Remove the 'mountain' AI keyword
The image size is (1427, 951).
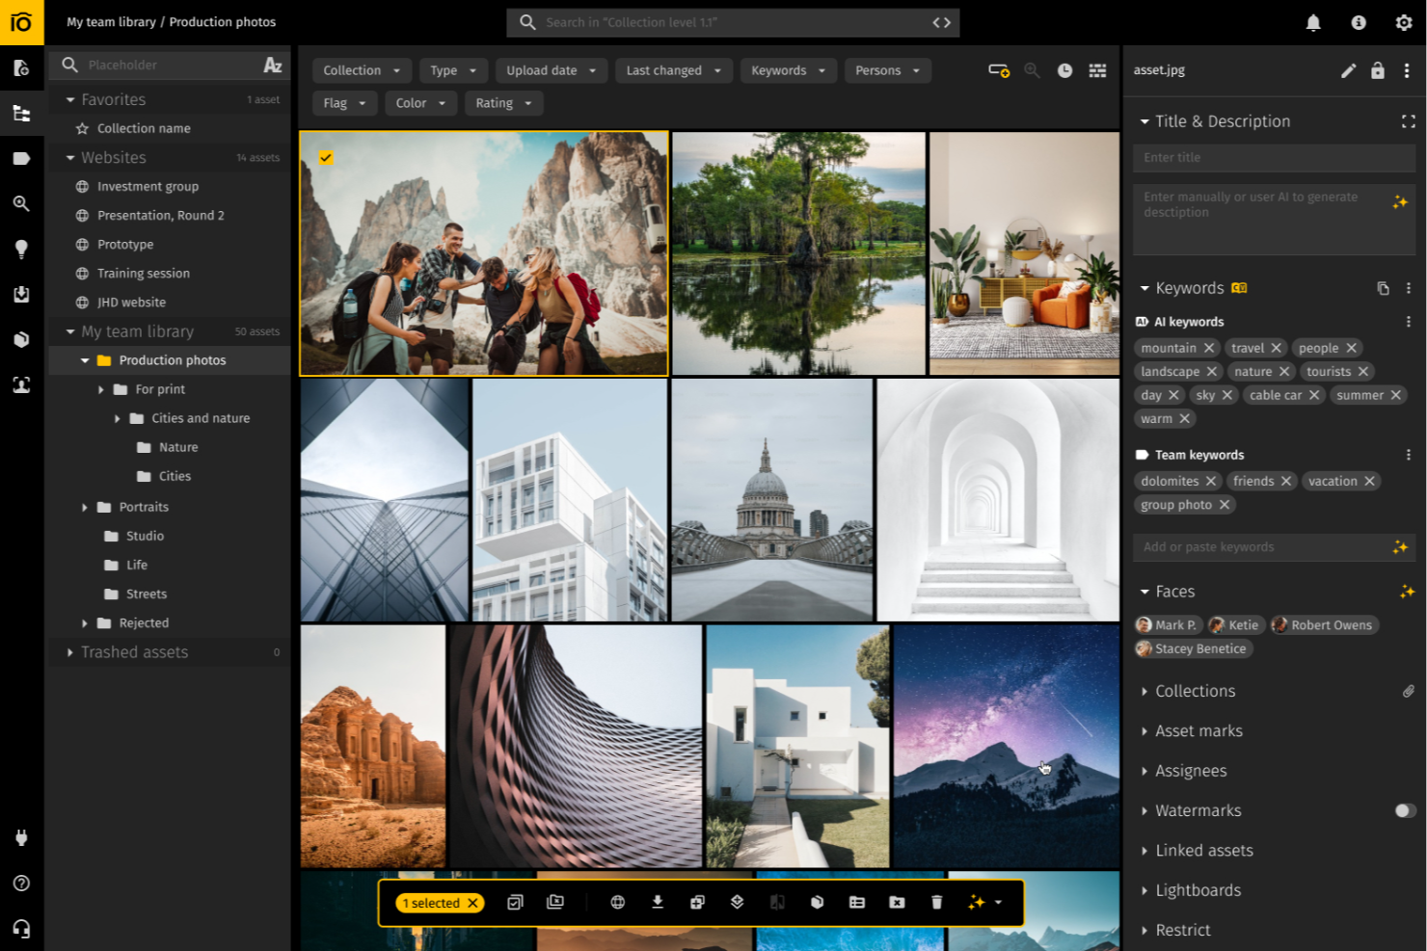click(1209, 348)
